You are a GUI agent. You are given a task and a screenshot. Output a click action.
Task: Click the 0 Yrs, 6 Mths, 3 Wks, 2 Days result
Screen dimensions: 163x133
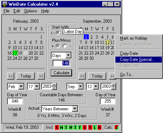(62, 116)
